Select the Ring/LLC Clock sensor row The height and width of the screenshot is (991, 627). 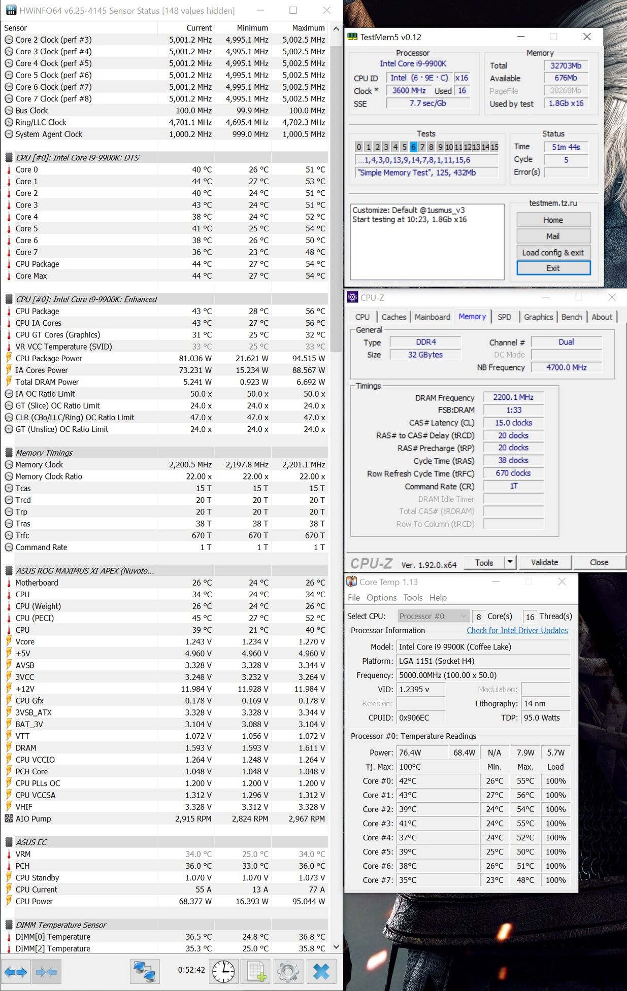(164, 122)
